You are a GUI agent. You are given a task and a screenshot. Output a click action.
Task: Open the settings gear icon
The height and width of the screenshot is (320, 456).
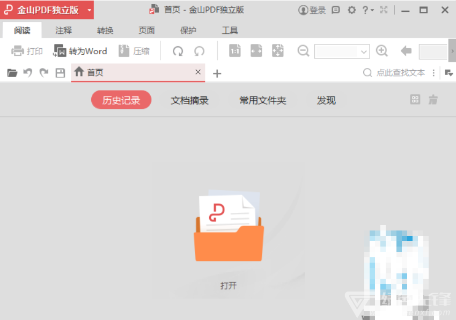tap(351, 10)
